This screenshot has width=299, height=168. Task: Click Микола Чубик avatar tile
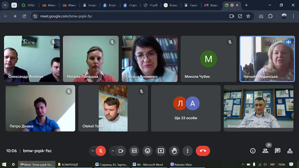208,59
